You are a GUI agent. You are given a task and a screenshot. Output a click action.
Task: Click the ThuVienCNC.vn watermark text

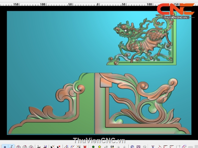pyautogui.click(x=99, y=140)
